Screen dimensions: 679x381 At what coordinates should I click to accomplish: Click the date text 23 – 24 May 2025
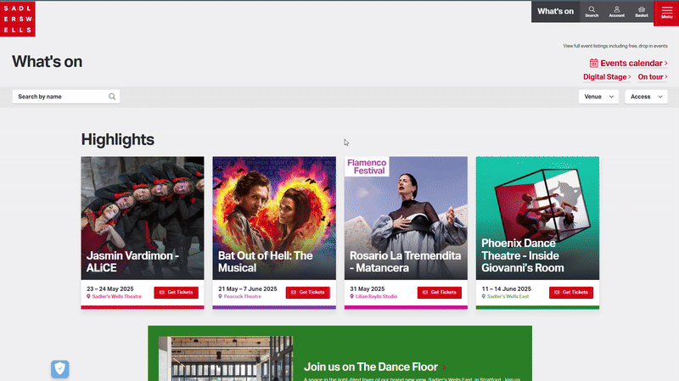tap(110, 289)
